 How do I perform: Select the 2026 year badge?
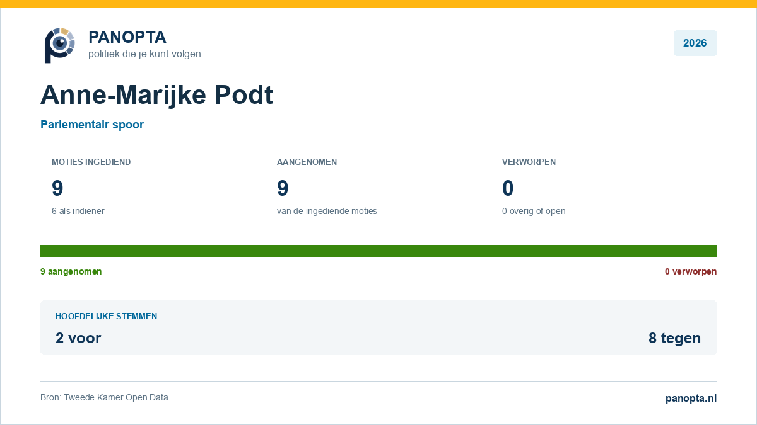click(695, 43)
